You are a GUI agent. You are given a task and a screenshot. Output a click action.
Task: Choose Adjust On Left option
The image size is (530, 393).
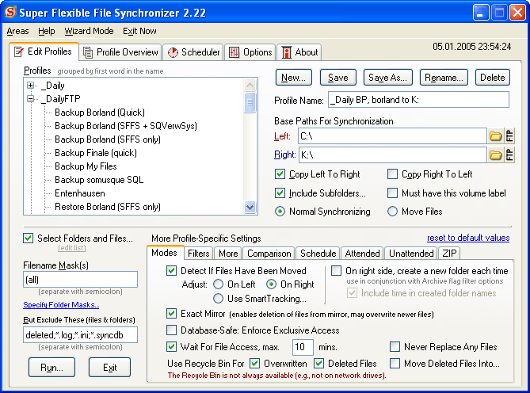[219, 284]
